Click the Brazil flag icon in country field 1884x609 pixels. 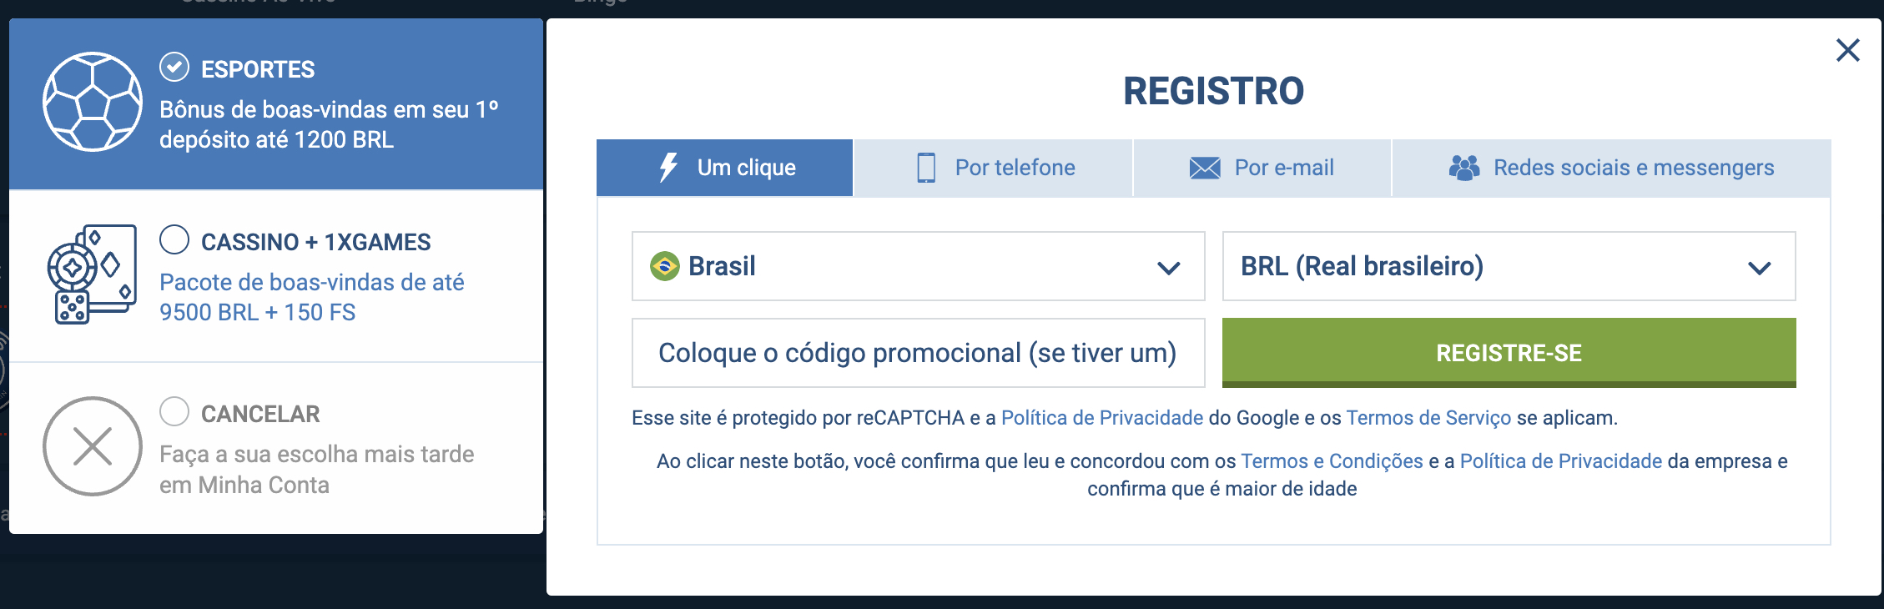tap(665, 266)
